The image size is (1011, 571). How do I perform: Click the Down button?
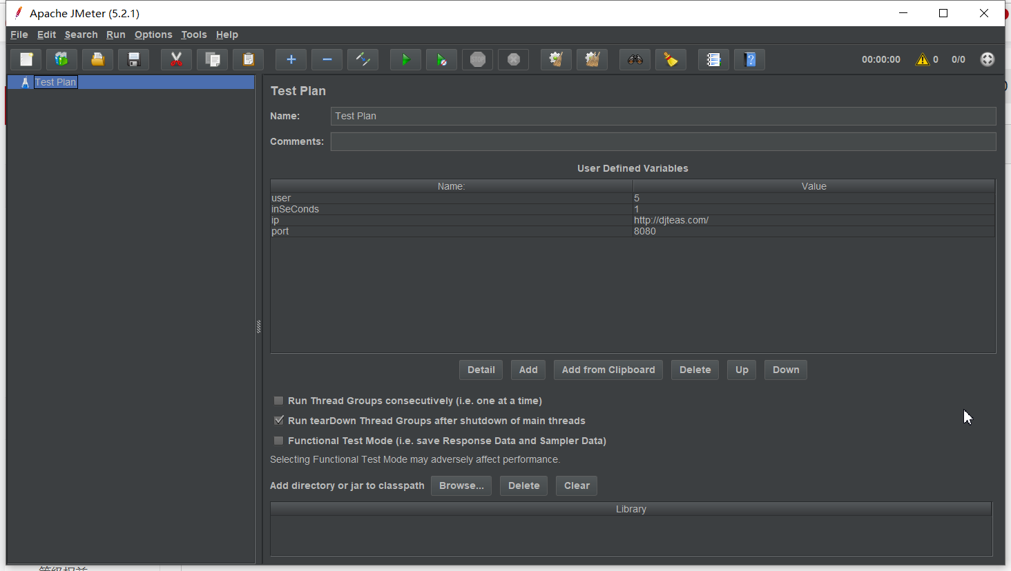coord(786,370)
